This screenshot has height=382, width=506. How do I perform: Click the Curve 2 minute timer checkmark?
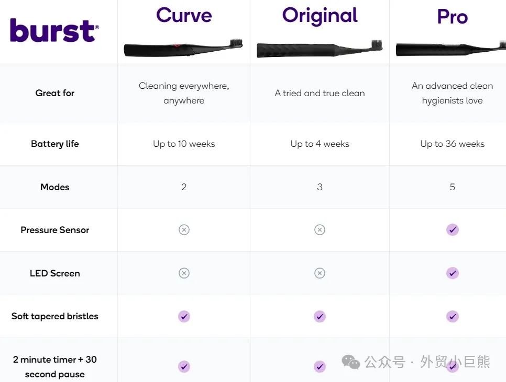(x=184, y=366)
